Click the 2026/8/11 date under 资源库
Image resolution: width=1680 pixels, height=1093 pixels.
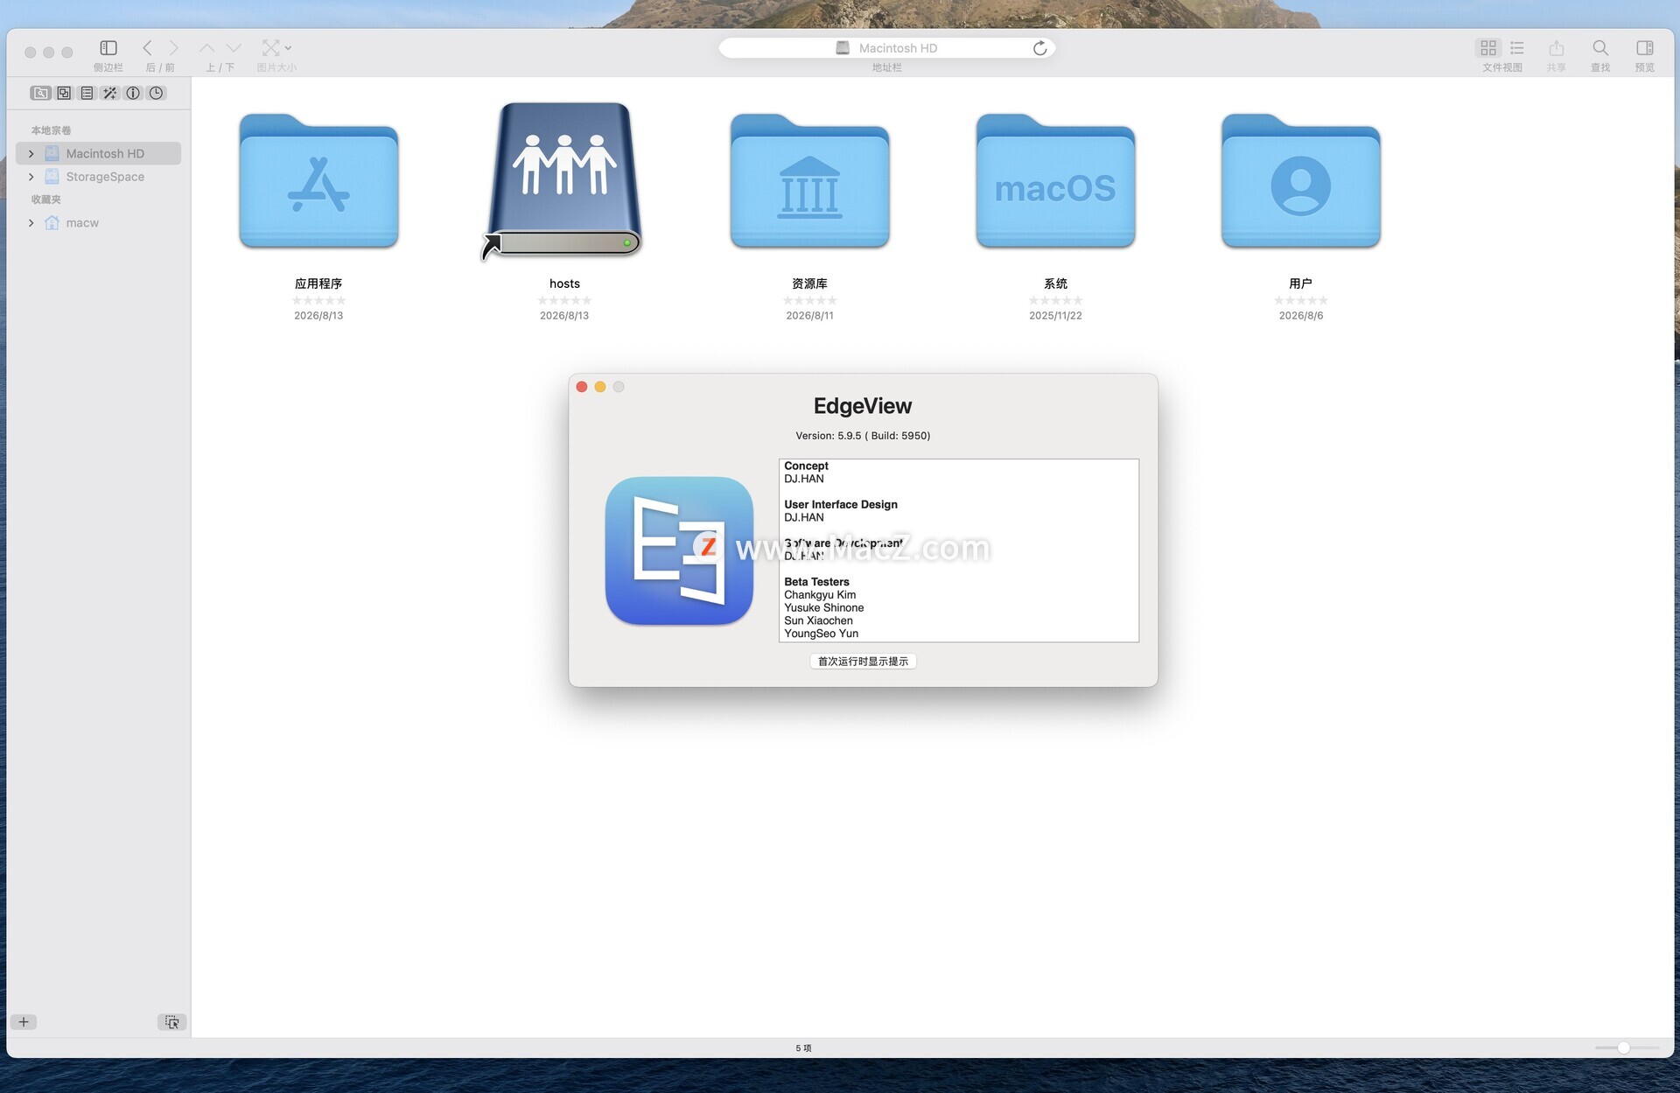tap(809, 316)
